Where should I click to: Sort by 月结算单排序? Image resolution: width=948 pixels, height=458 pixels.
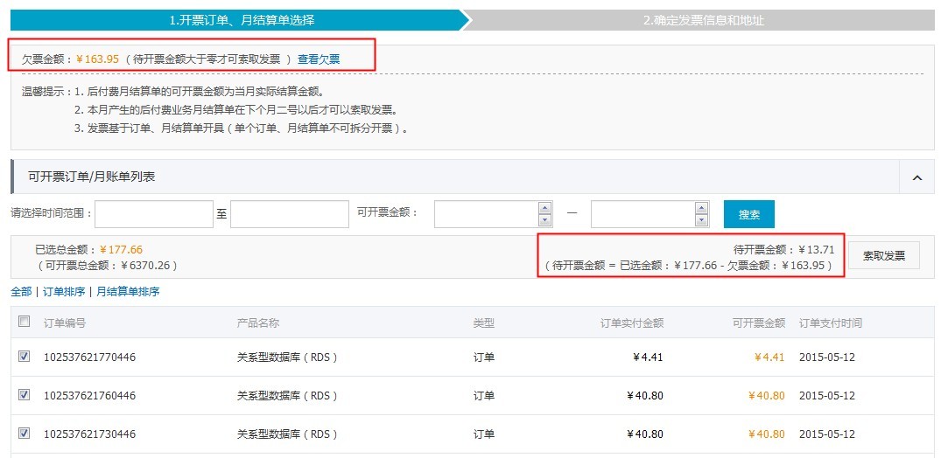click(x=128, y=292)
